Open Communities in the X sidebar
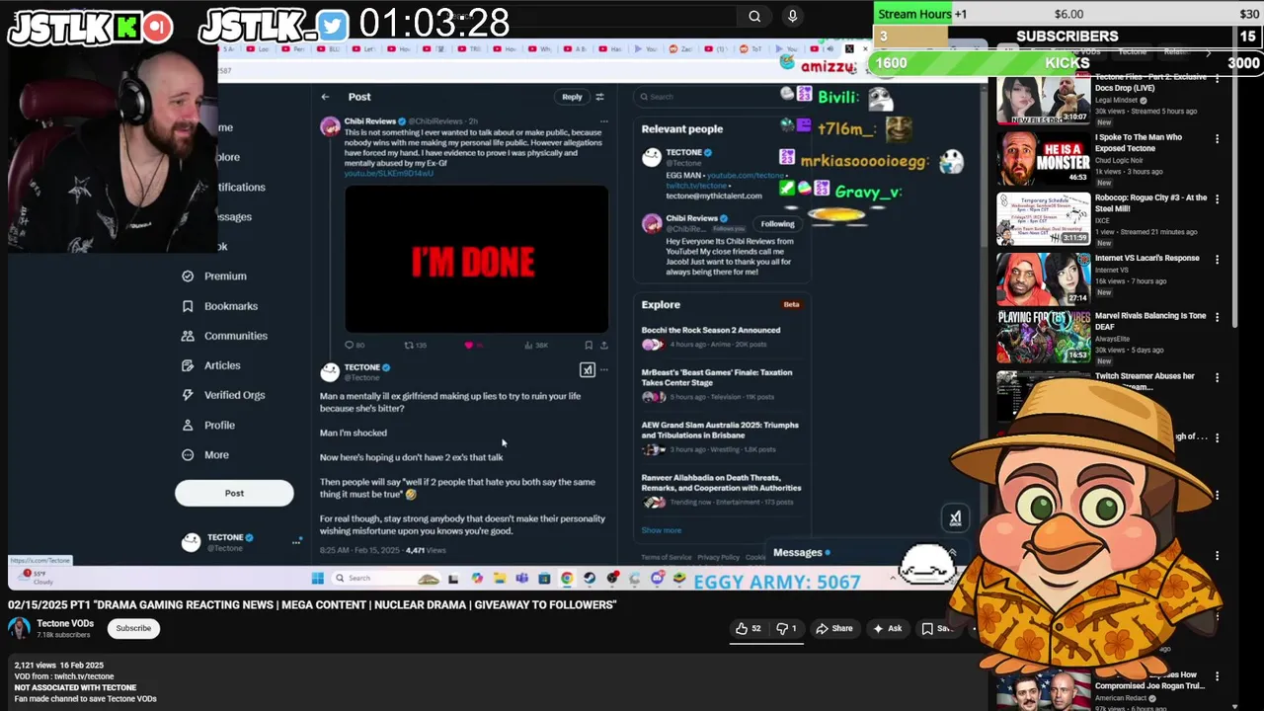 tap(224, 336)
